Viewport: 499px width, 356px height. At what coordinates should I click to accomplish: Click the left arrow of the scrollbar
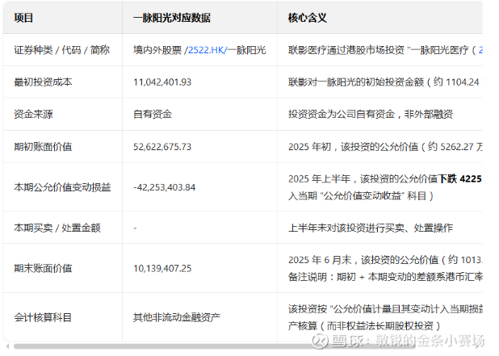7,346
